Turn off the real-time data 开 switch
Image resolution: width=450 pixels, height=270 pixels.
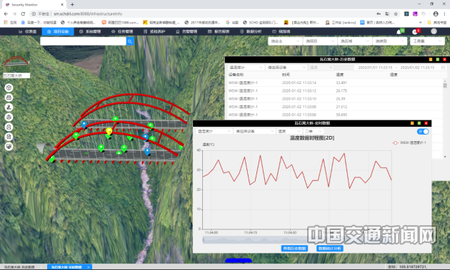pos(423,131)
